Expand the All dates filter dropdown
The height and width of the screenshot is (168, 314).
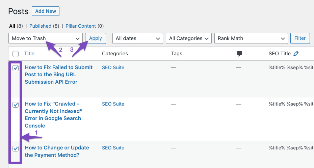[138, 38]
